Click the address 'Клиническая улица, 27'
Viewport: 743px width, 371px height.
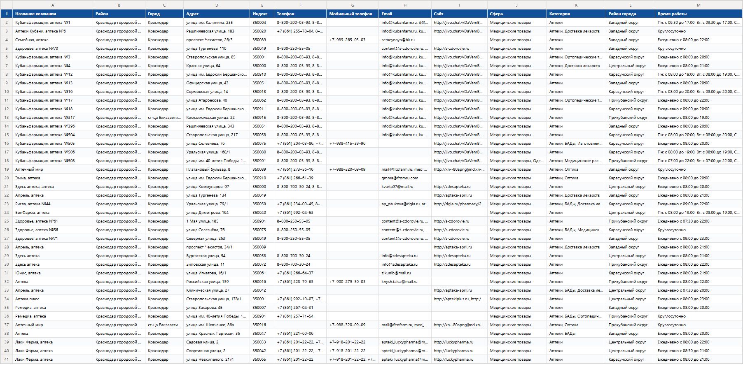[217, 290]
